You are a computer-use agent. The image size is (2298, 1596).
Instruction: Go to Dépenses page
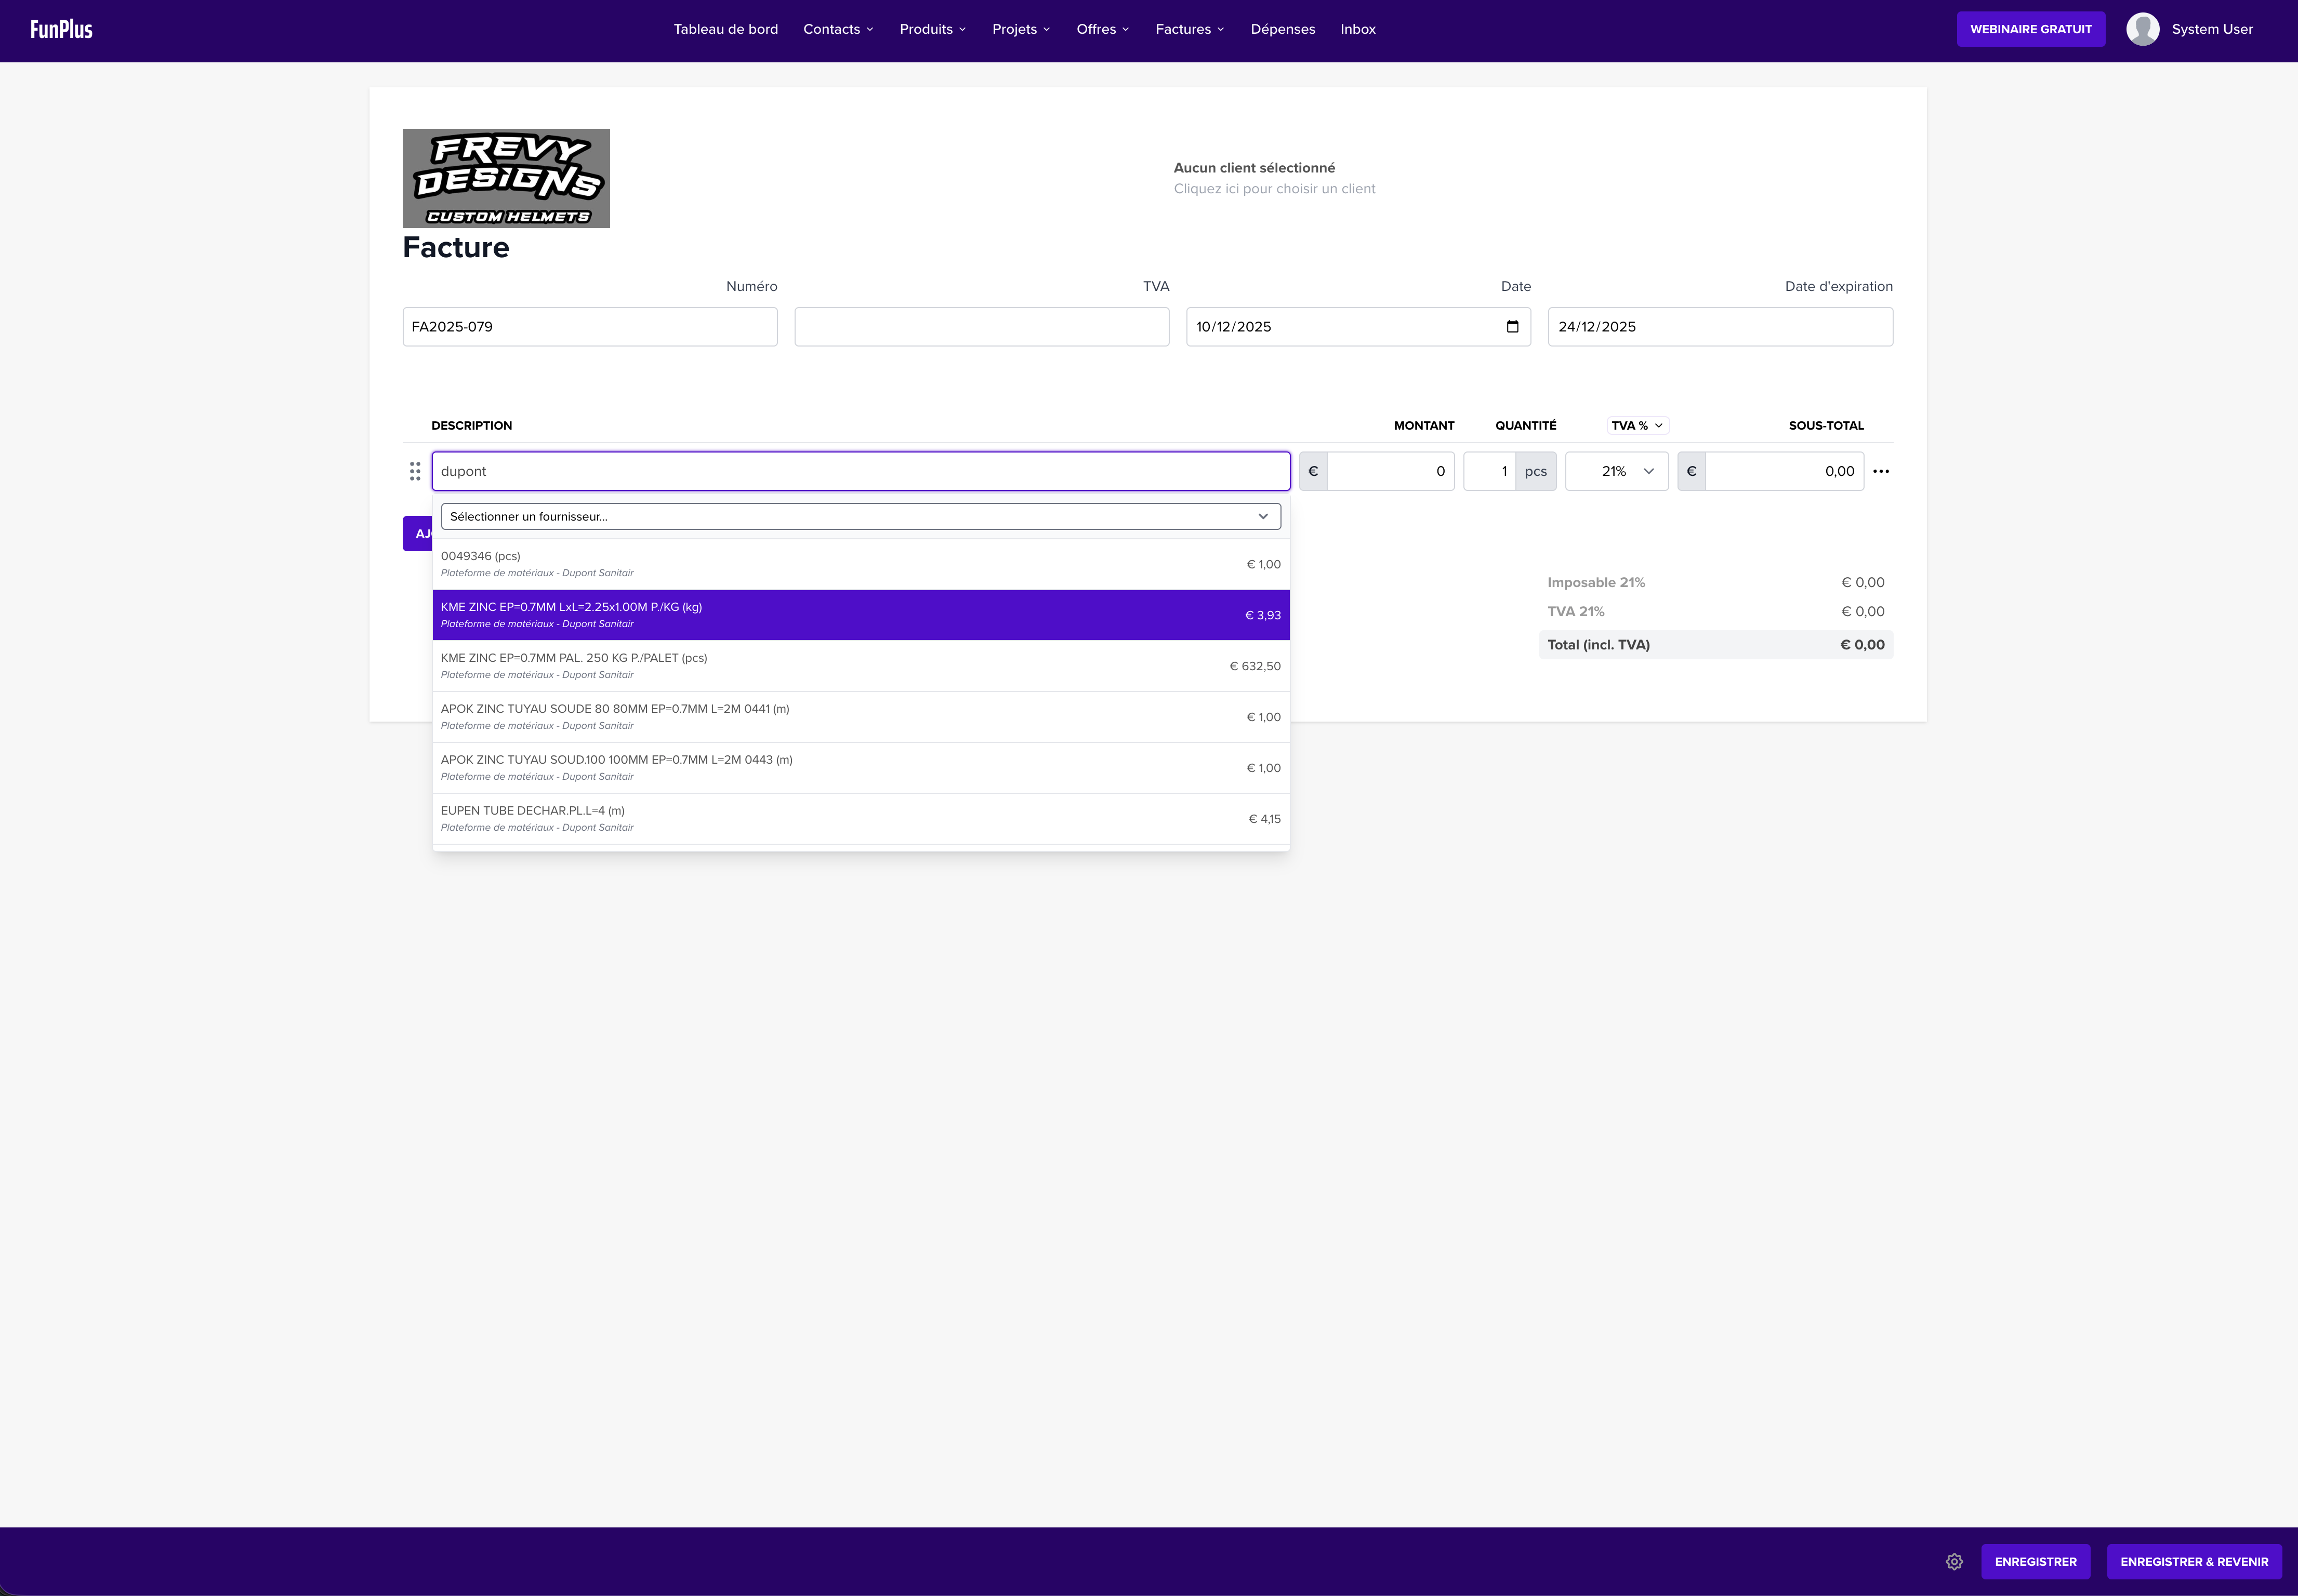click(1282, 29)
